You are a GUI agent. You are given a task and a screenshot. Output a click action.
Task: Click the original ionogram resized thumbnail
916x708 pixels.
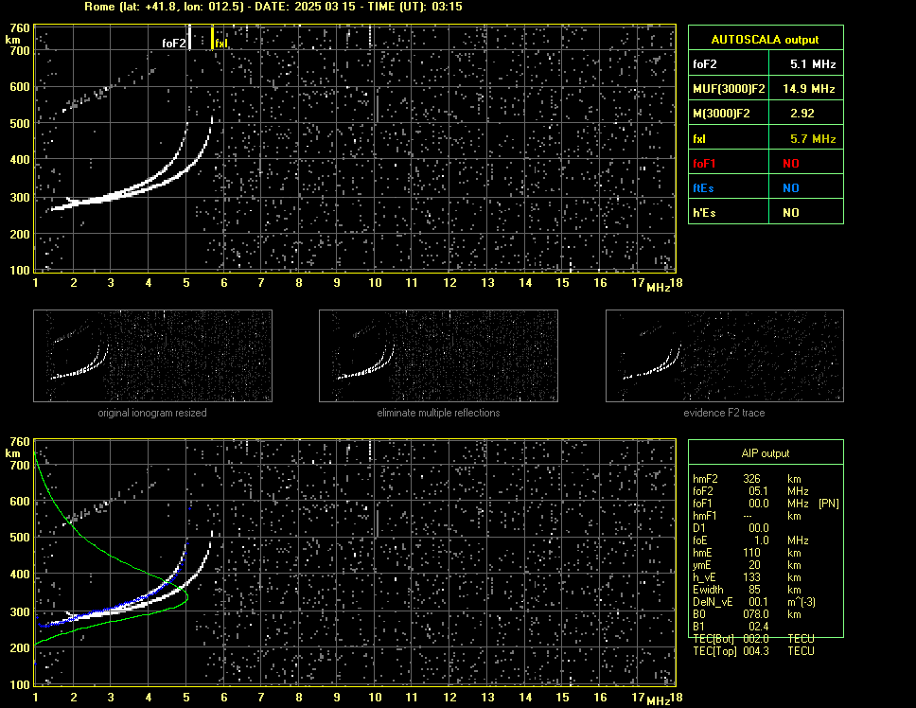[152, 356]
